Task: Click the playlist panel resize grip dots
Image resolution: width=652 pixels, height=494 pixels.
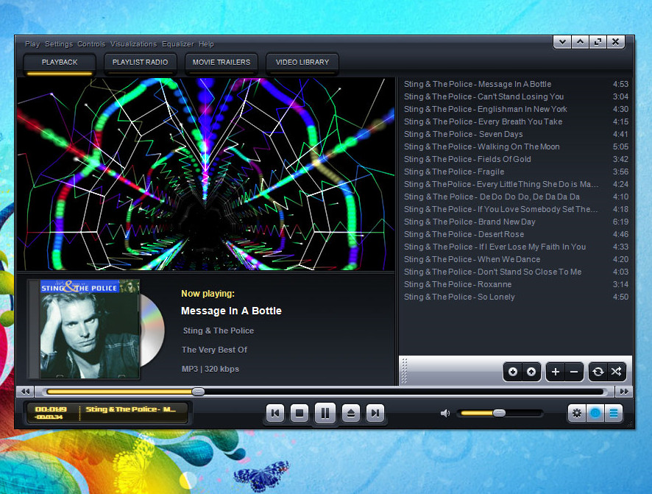Action: [404, 370]
